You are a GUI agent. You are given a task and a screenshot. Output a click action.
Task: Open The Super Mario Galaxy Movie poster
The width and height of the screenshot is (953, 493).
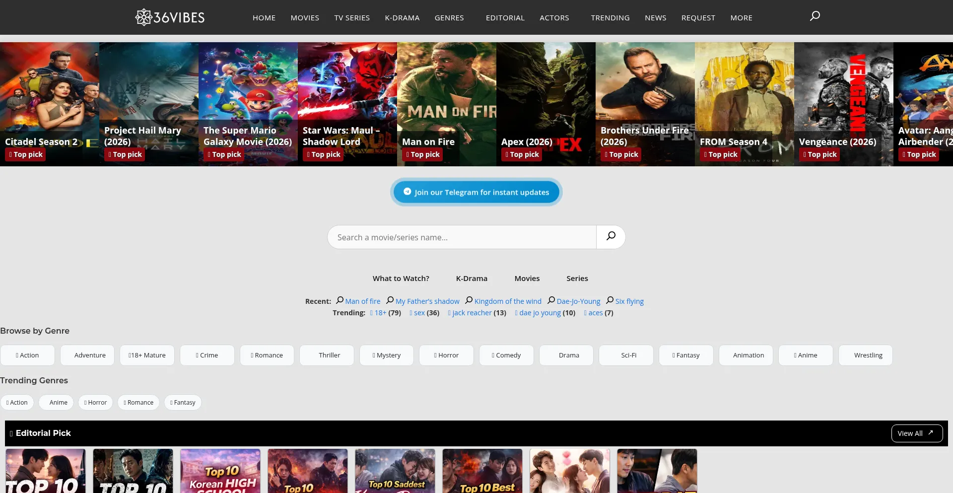pos(248,104)
